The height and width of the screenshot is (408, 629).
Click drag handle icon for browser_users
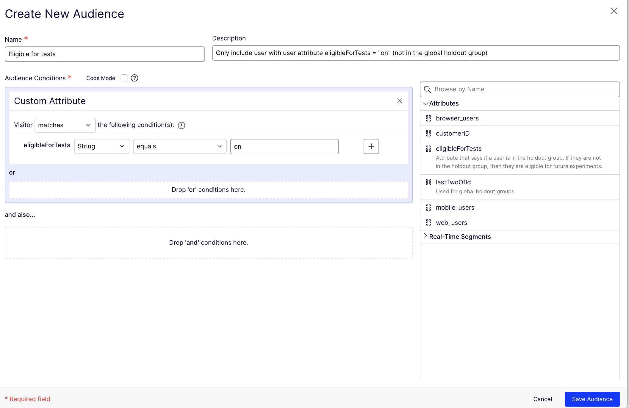(428, 118)
